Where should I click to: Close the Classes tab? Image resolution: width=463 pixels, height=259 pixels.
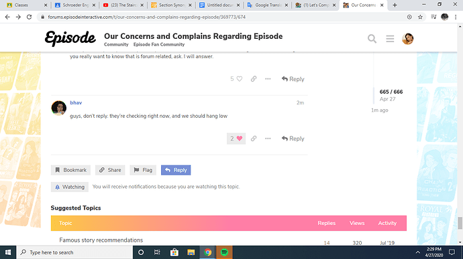(x=46, y=5)
